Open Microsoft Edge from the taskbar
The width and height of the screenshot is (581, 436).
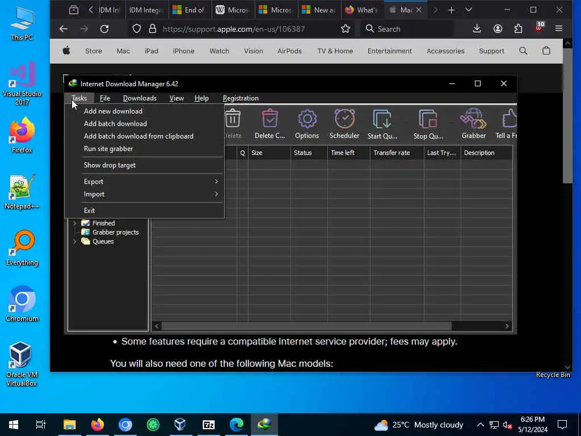(x=237, y=425)
